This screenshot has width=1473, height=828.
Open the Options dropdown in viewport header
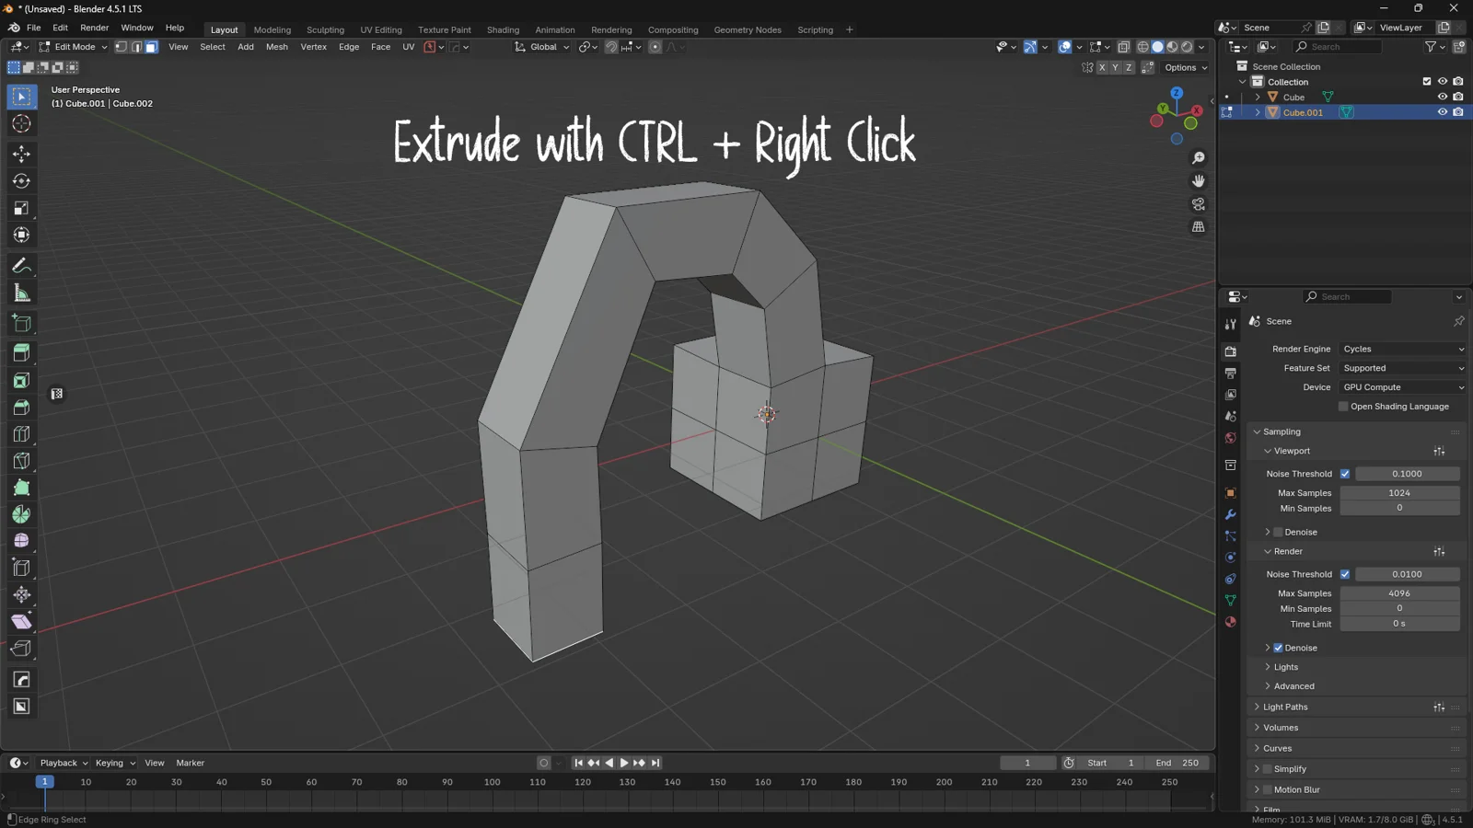pyautogui.click(x=1186, y=67)
